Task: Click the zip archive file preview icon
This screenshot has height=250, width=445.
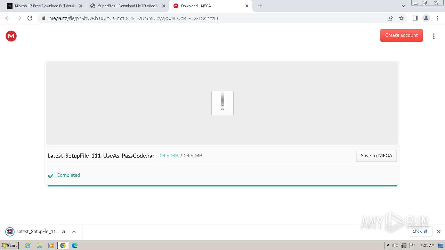Action: tap(222, 103)
